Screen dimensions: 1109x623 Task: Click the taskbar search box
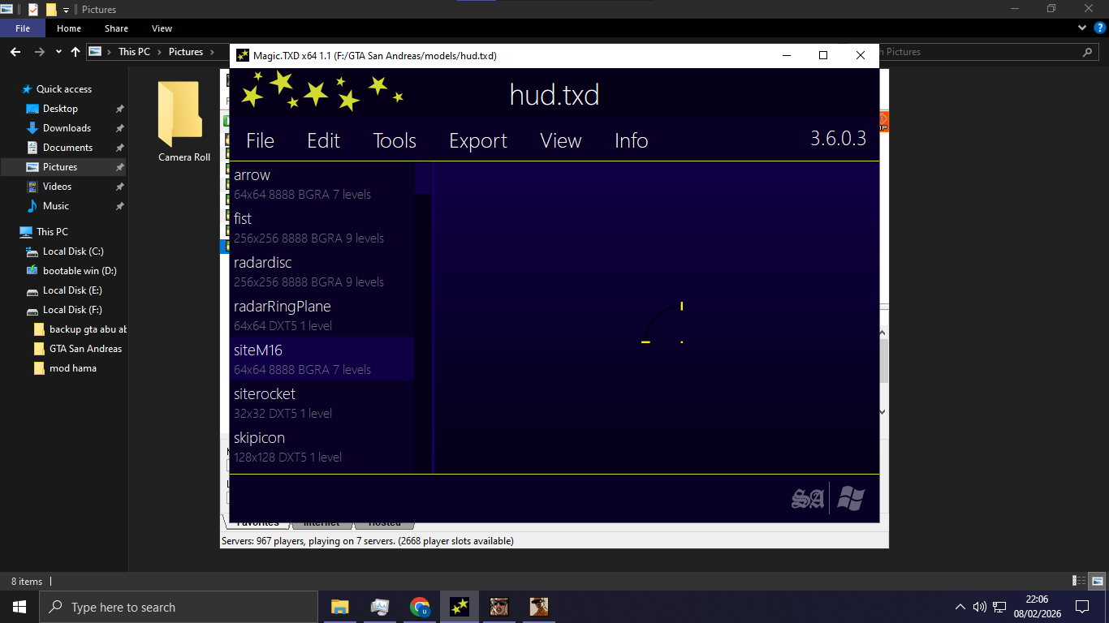[179, 607]
